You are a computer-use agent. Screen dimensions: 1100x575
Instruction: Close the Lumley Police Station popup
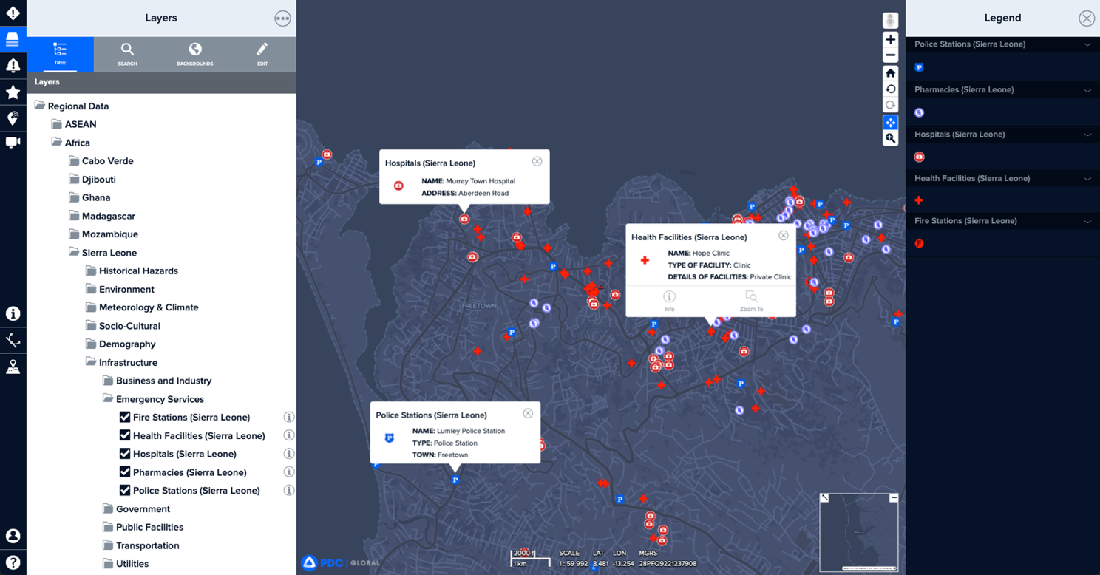pyautogui.click(x=528, y=413)
